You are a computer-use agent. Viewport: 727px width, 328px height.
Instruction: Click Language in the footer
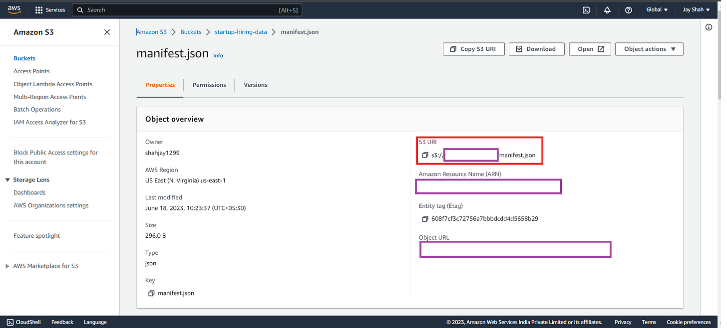coord(95,322)
